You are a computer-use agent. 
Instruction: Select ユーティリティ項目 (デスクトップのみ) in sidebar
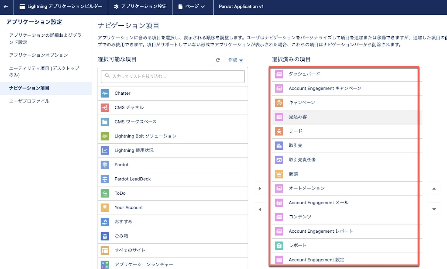pos(46,72)
